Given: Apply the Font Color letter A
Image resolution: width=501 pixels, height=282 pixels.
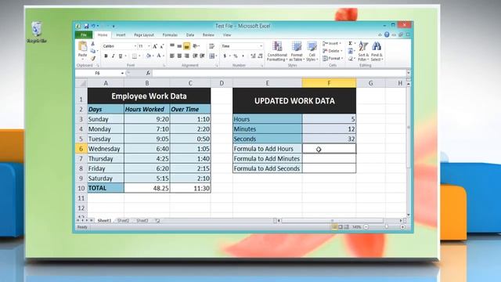Looking at the screenshot, I should point(159,56).
